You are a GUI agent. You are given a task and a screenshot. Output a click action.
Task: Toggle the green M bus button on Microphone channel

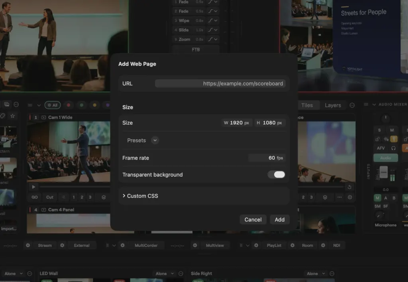[x=377, y=198]
